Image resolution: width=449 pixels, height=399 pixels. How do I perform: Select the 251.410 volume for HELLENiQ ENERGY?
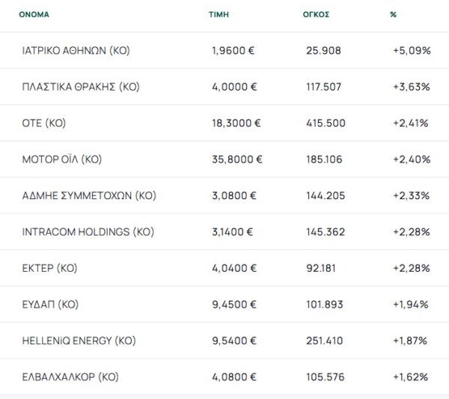pos(326,341)
